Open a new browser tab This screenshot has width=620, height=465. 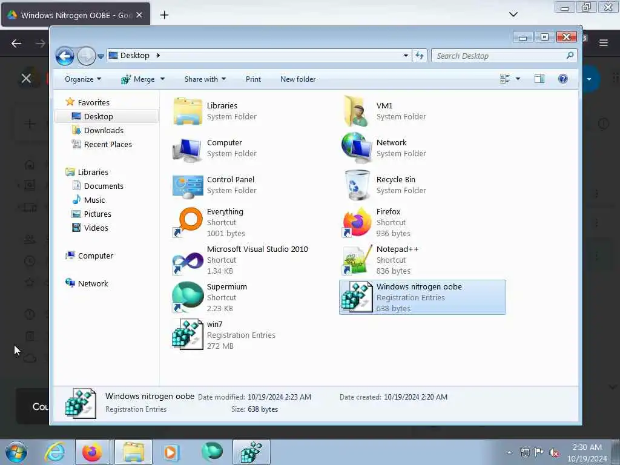click(165, 15)
